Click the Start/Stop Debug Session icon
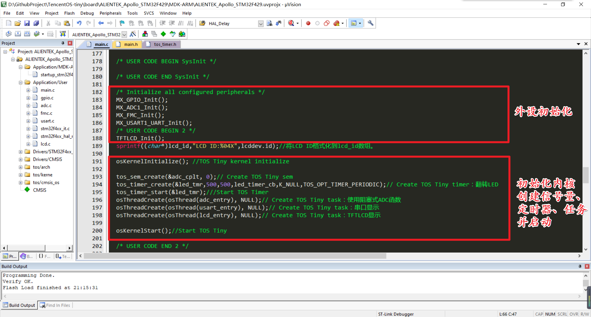591x317 pixels. coord(291,23)
